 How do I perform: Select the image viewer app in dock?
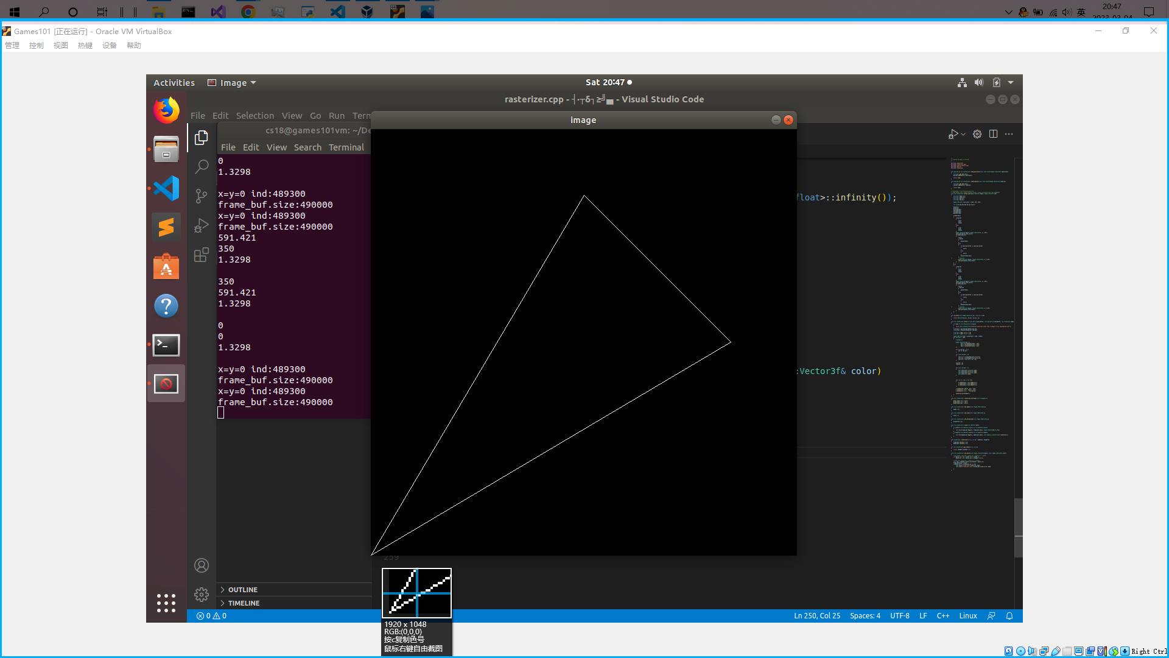[x=166, y=384]
